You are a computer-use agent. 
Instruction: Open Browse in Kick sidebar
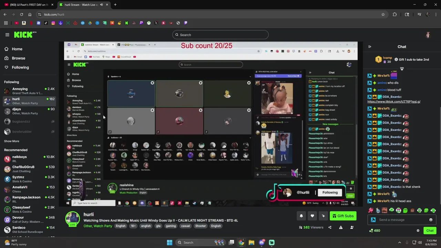[x=18, y=58]
